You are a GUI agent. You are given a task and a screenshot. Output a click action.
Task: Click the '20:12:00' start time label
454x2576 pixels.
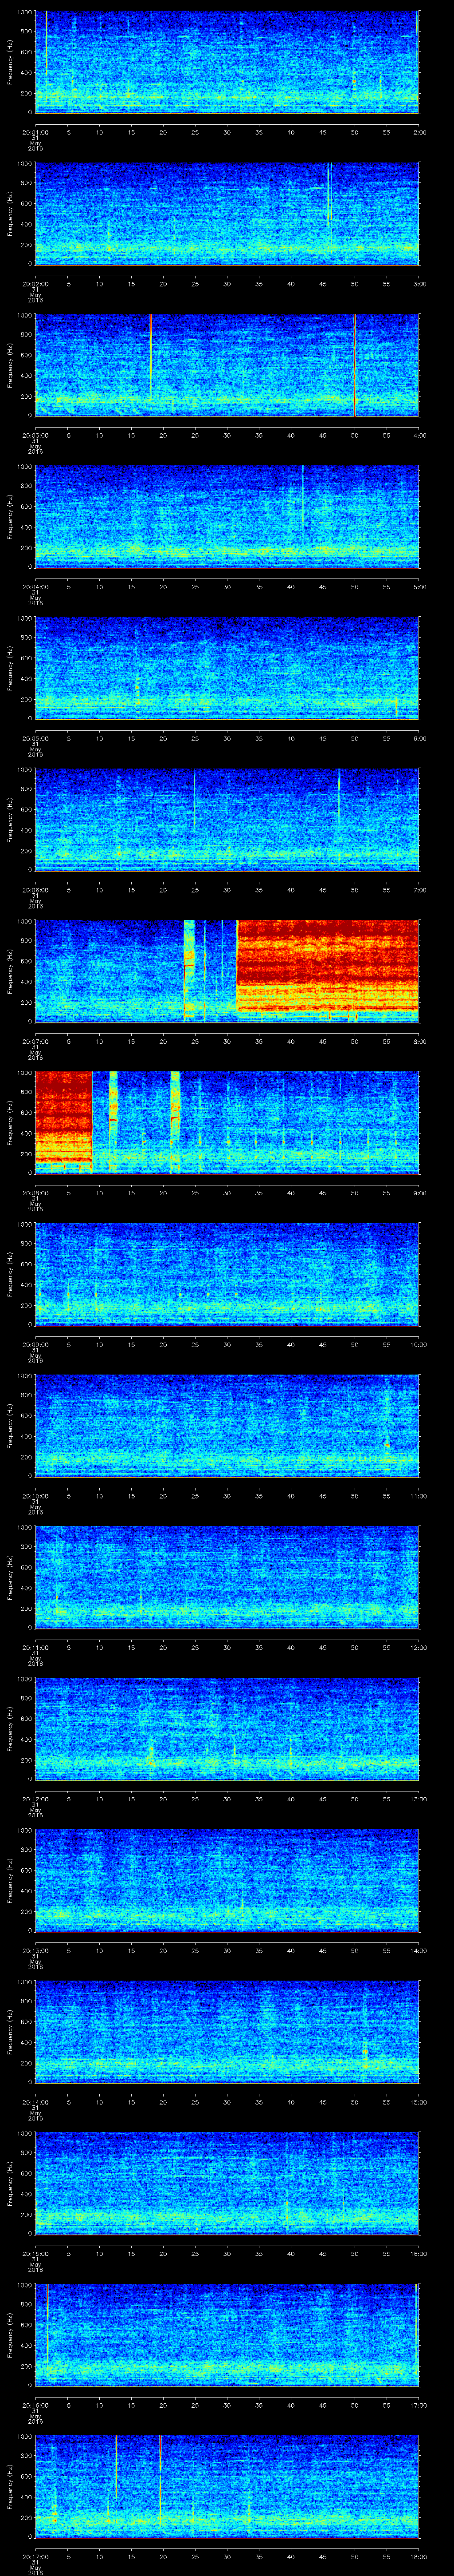(x=35, y=1798)
